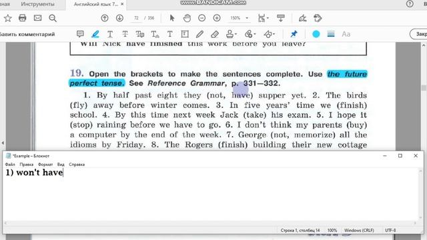427x240 pixels.
Task: Click the "Добавить комментарий" toolbar label
Action: (x=27, y=34)
